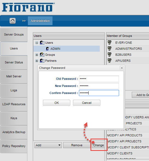Expand the Groups tree node

[37, 55]
